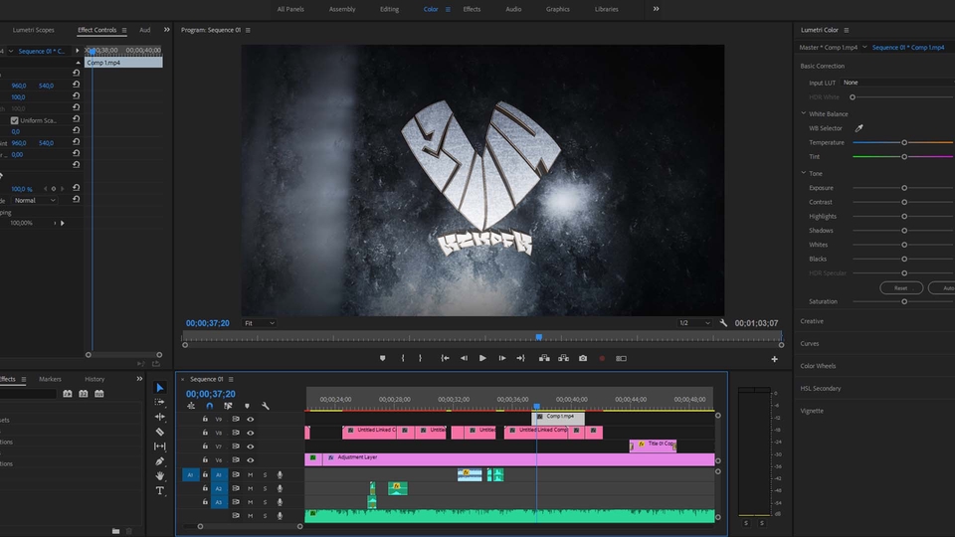Hide track V6 with eye icon
Viewport: 955px width, 537px height.
click(251, 460)
